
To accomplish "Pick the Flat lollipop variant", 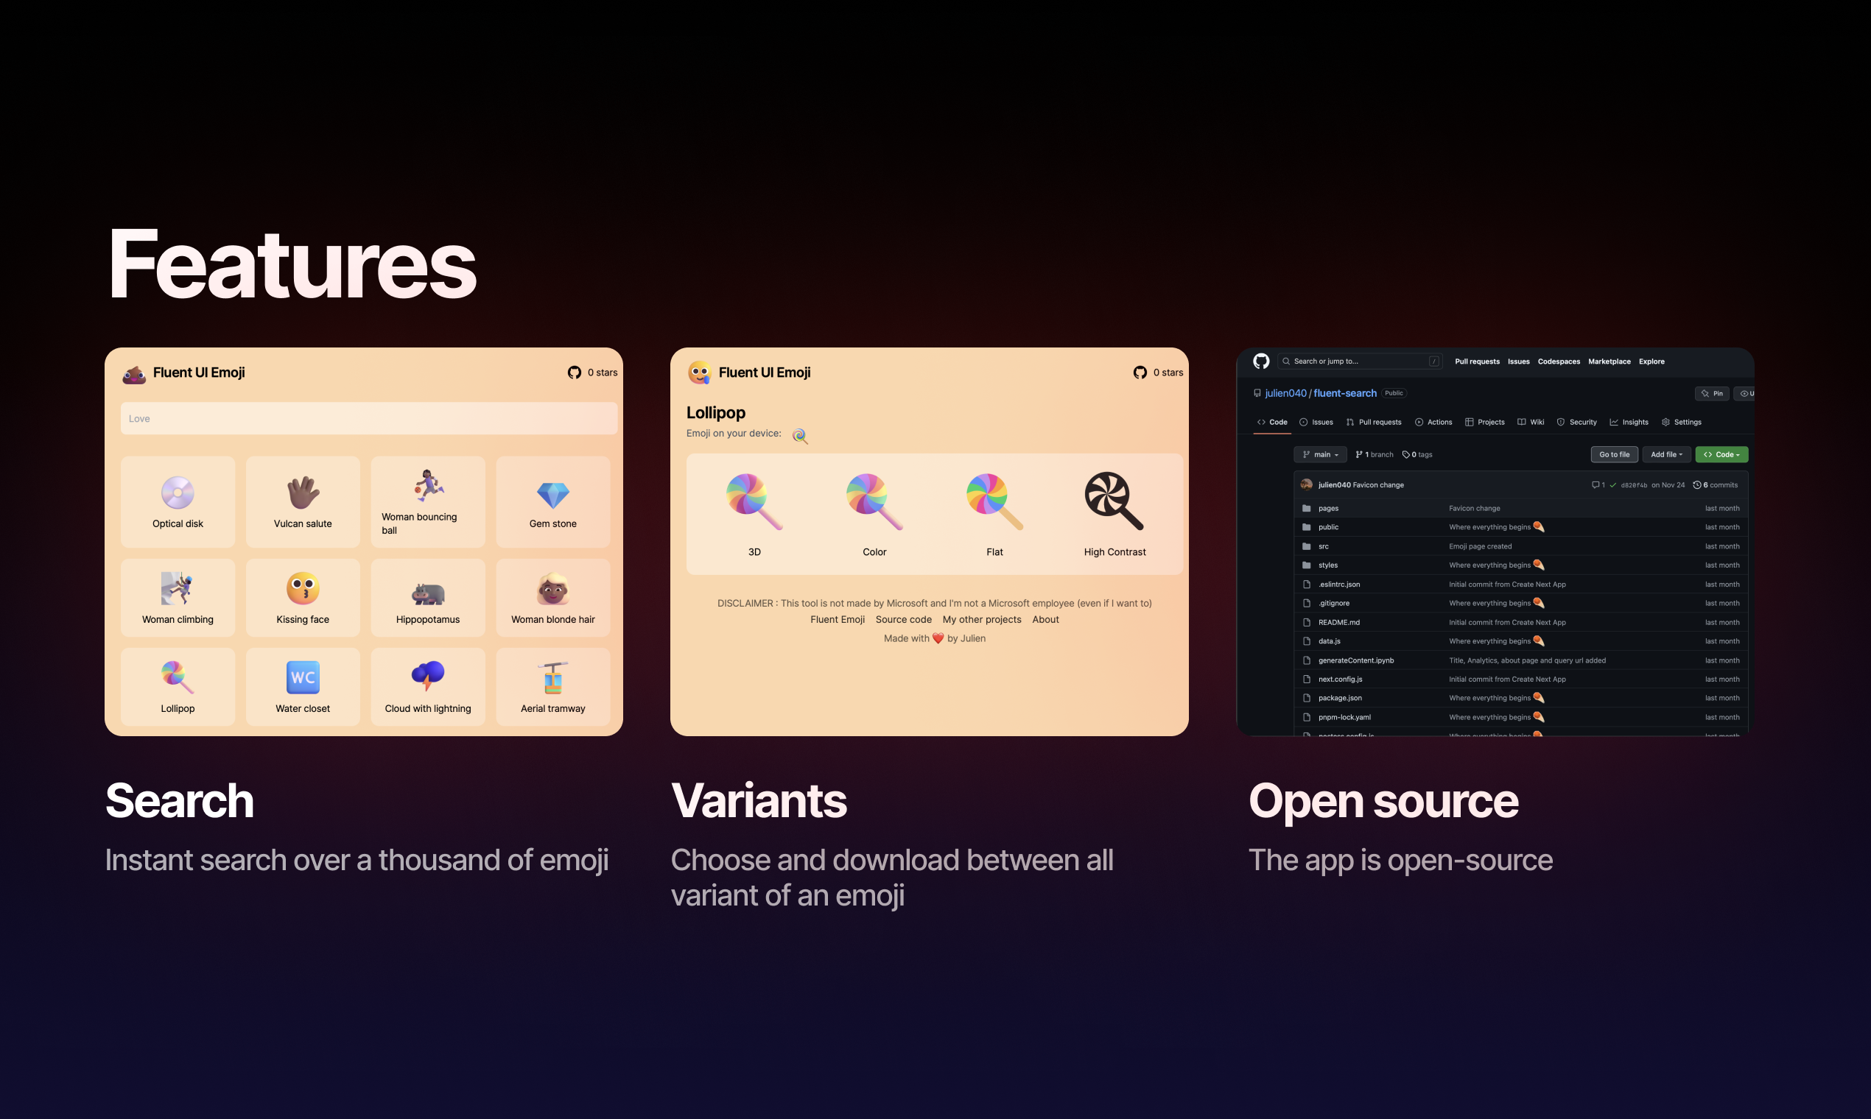I will click(994, 515).
